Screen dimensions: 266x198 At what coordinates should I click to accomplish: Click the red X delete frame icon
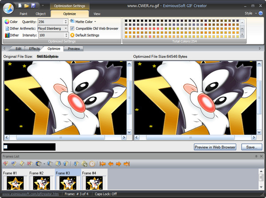pos(29,164)
